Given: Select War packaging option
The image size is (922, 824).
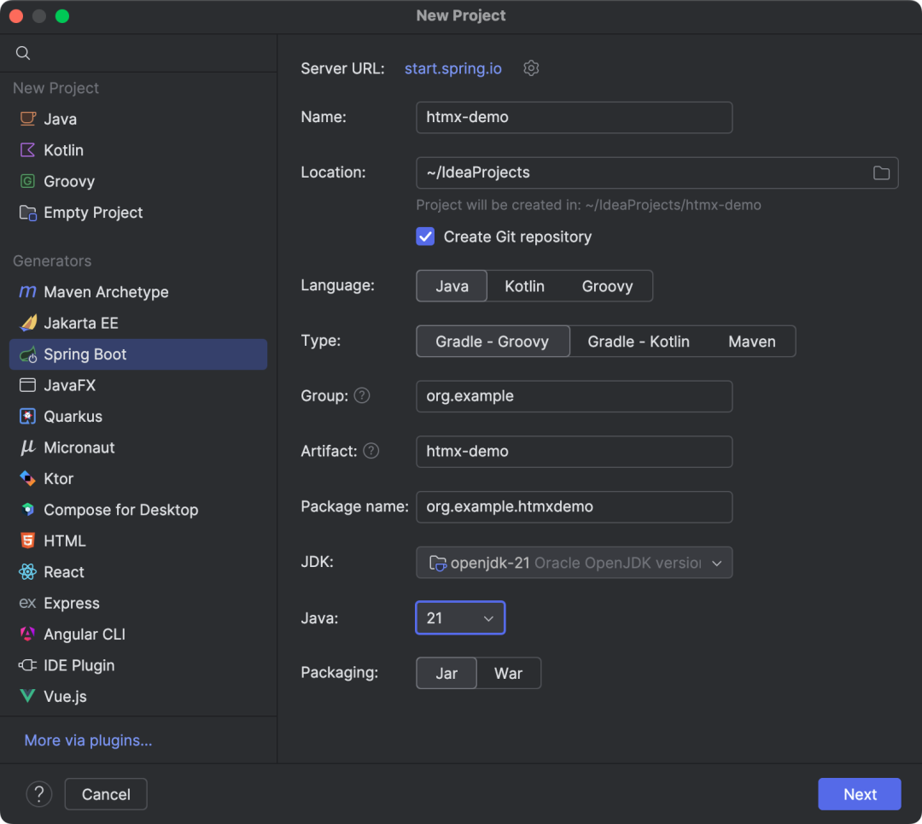Looking at the screenshot, I should (508, 674).
